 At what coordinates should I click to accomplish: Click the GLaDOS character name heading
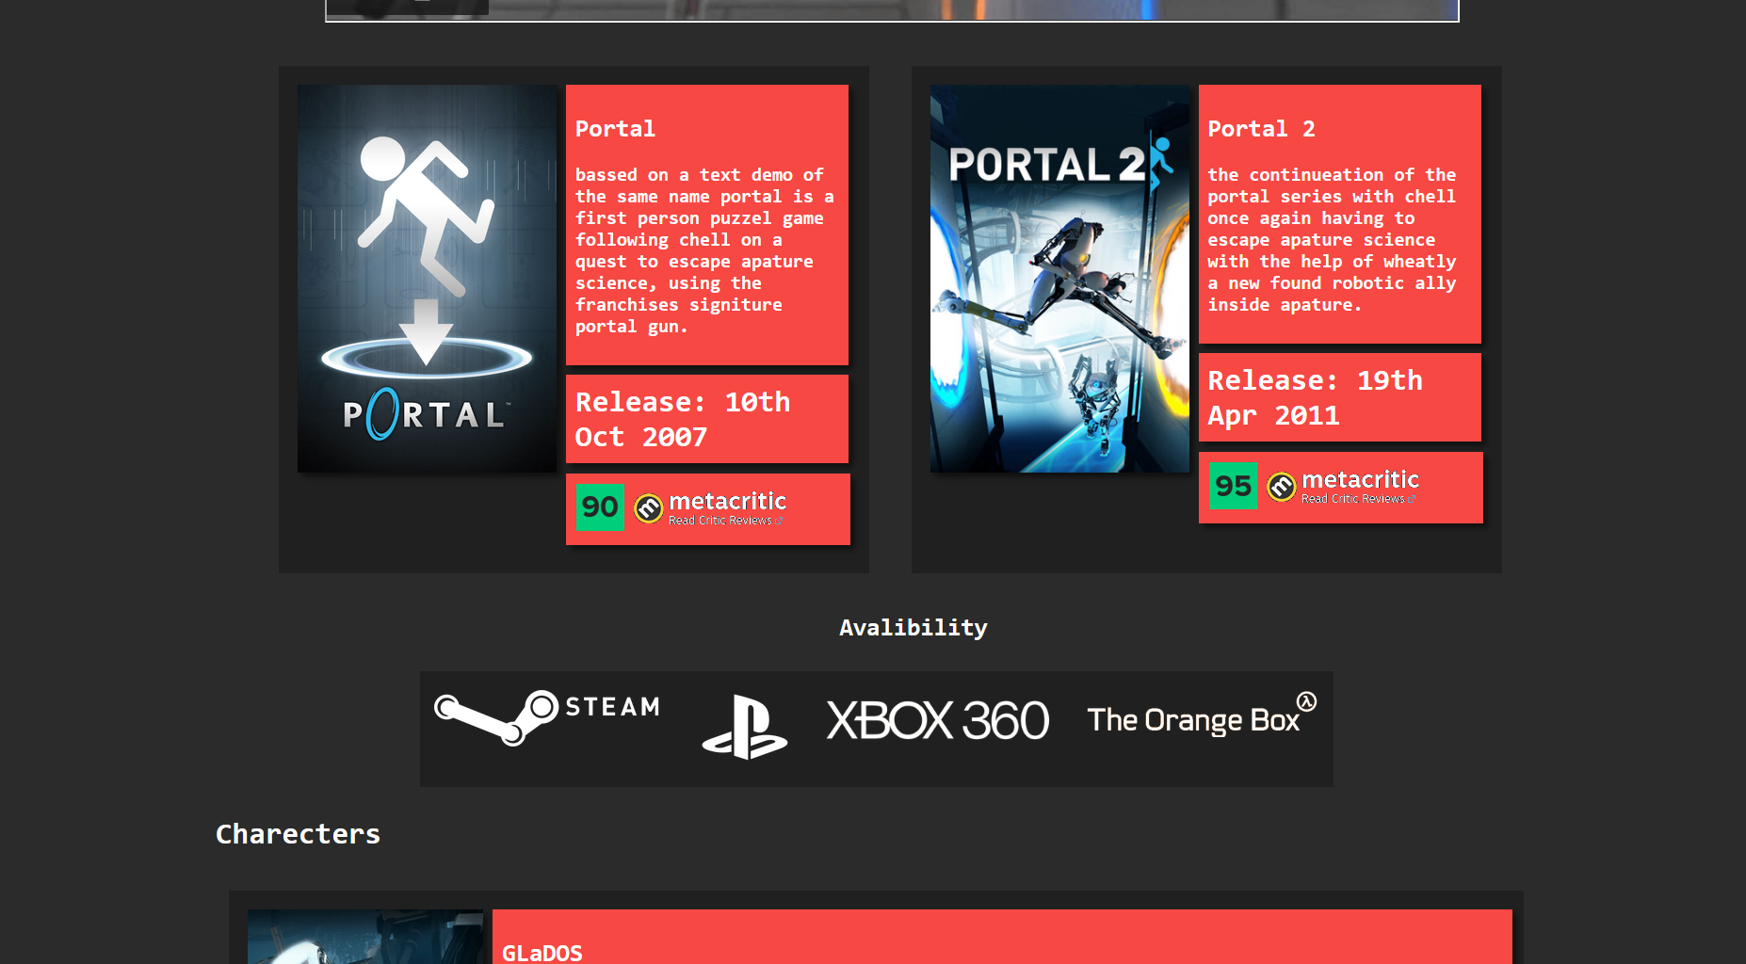[542, 953]
